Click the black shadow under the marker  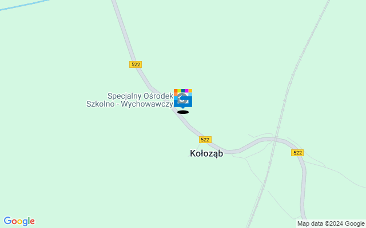pyautogui.click(x=183, y=112)
